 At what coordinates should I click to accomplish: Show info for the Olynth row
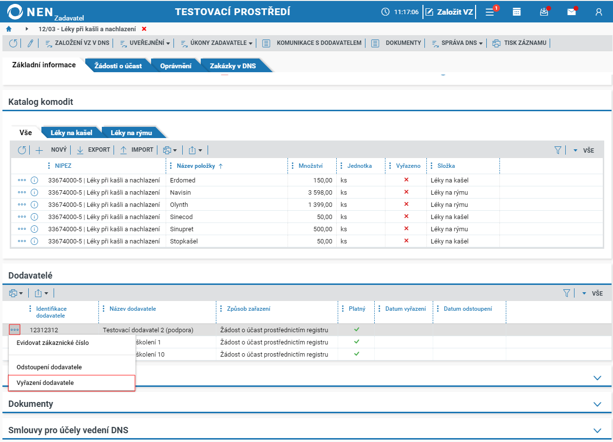[x=34, y=205]
